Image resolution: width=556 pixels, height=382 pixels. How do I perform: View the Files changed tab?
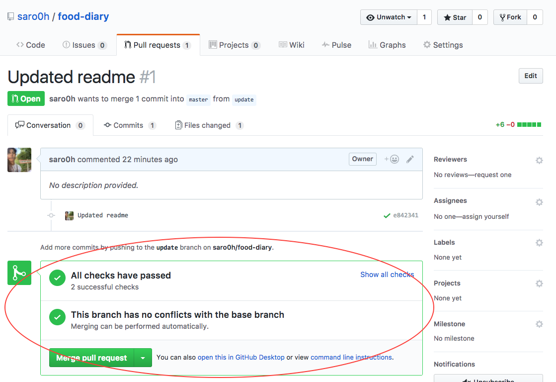click(x=209, y=125)
